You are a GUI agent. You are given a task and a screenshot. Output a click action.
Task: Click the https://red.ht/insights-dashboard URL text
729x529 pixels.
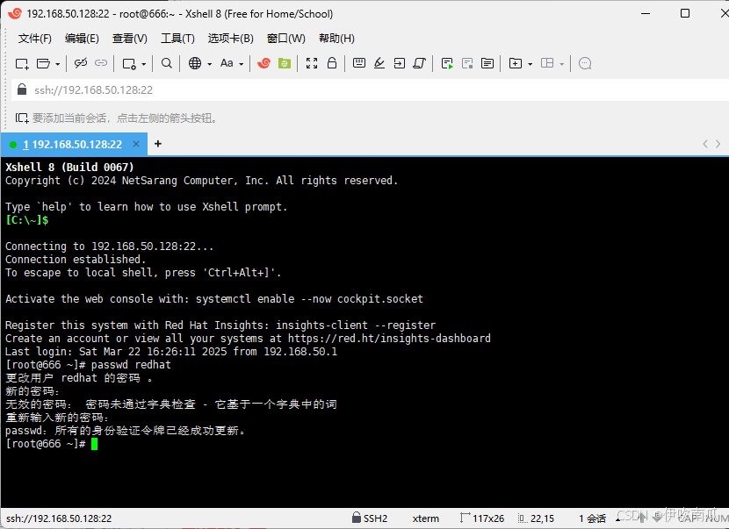[x=389, y=339]
